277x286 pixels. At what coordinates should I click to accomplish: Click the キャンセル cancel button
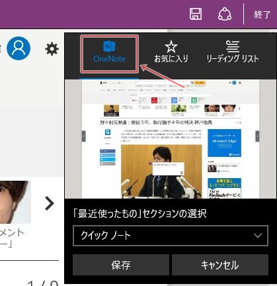click(x=220, y=265)
